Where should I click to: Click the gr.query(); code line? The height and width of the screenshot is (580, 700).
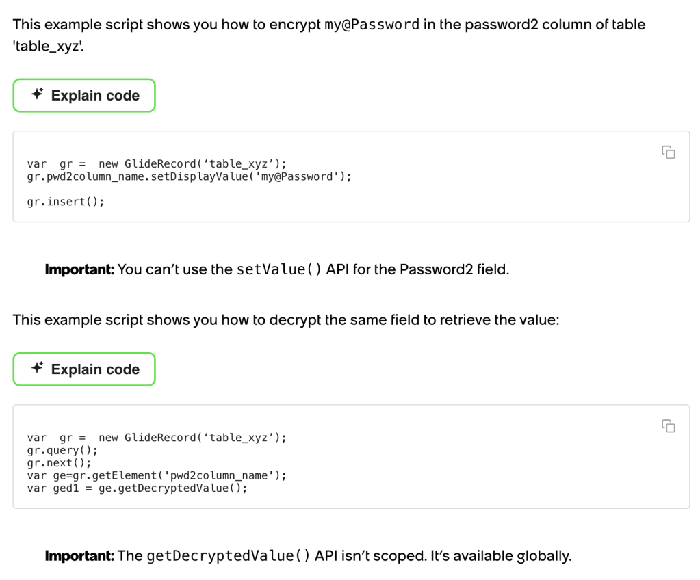62,450
